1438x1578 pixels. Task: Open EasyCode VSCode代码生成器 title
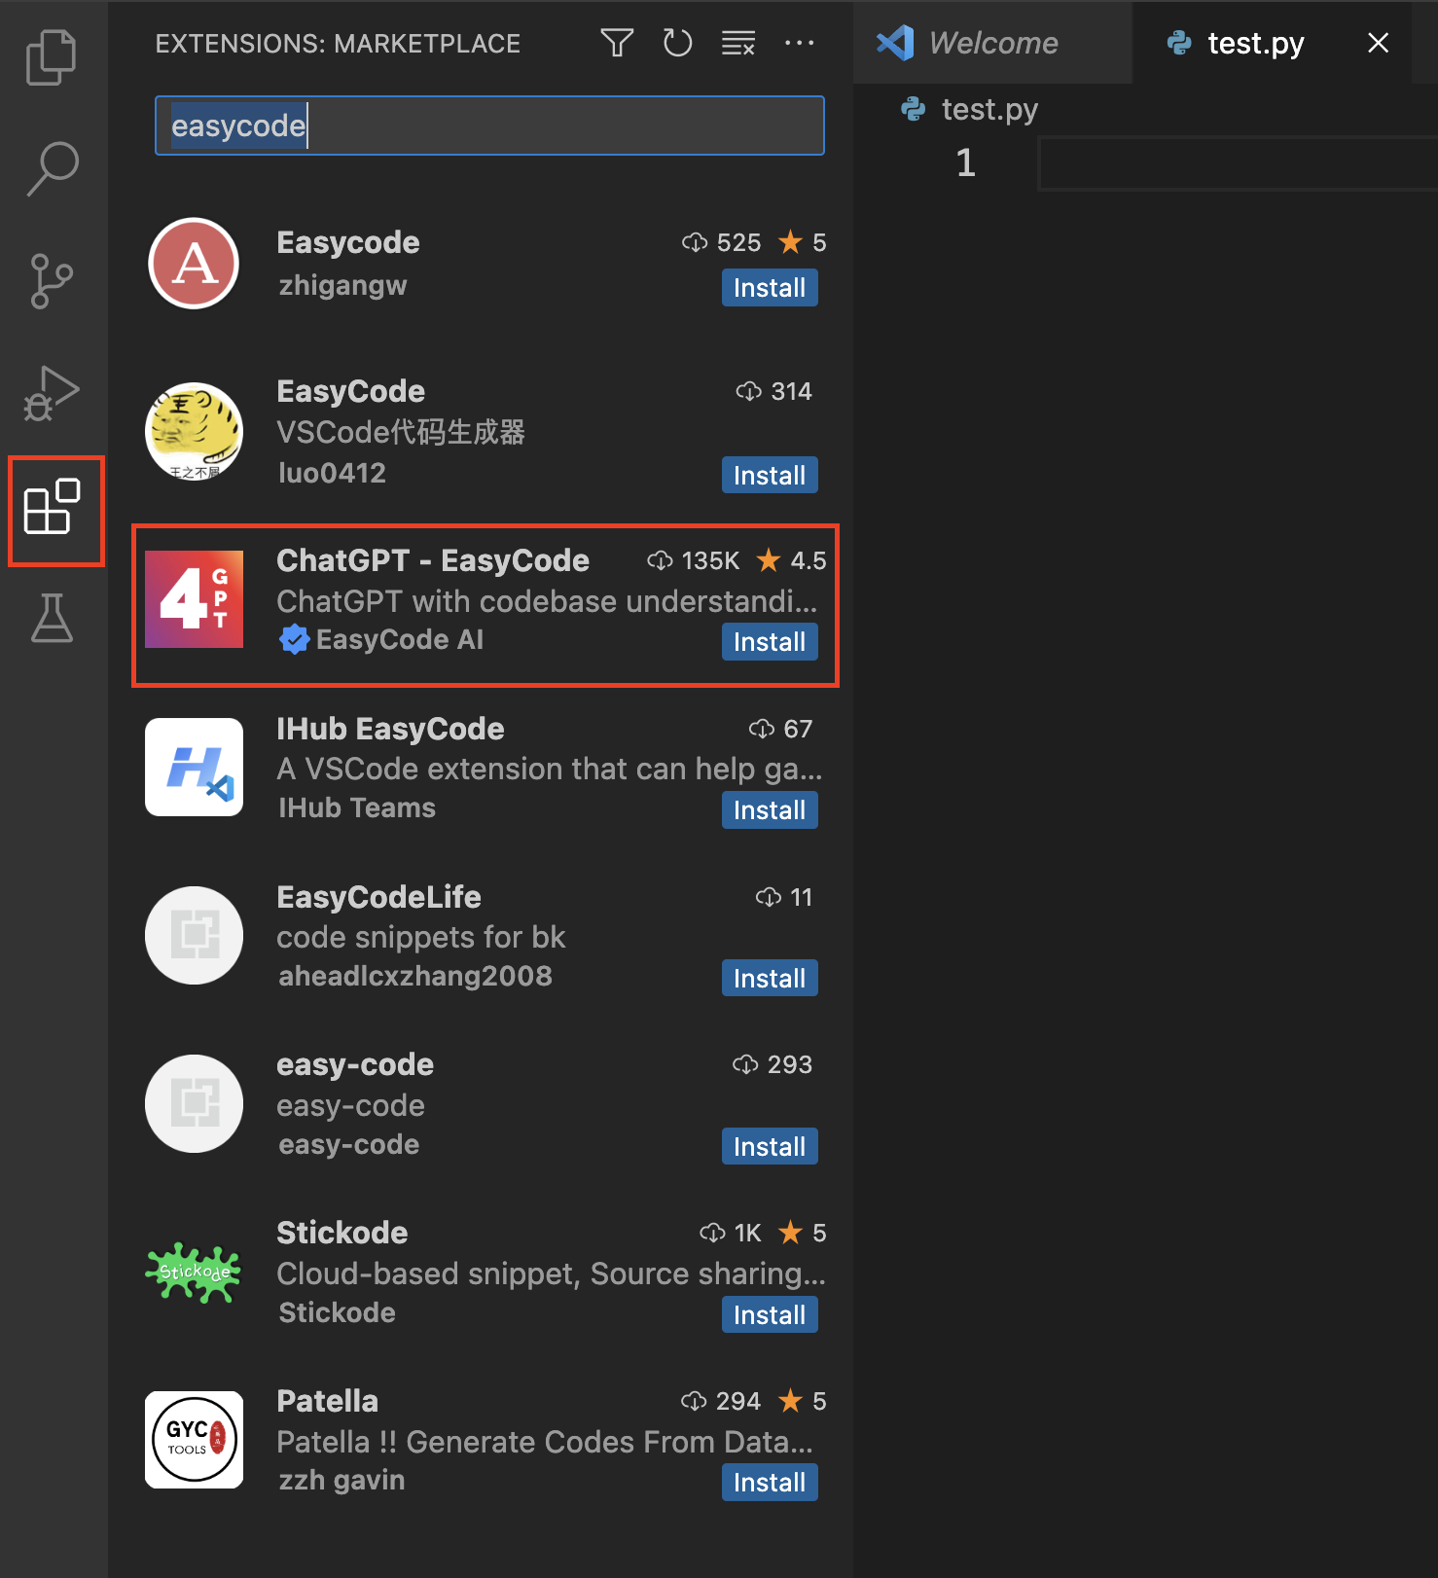tap(350, 391)
